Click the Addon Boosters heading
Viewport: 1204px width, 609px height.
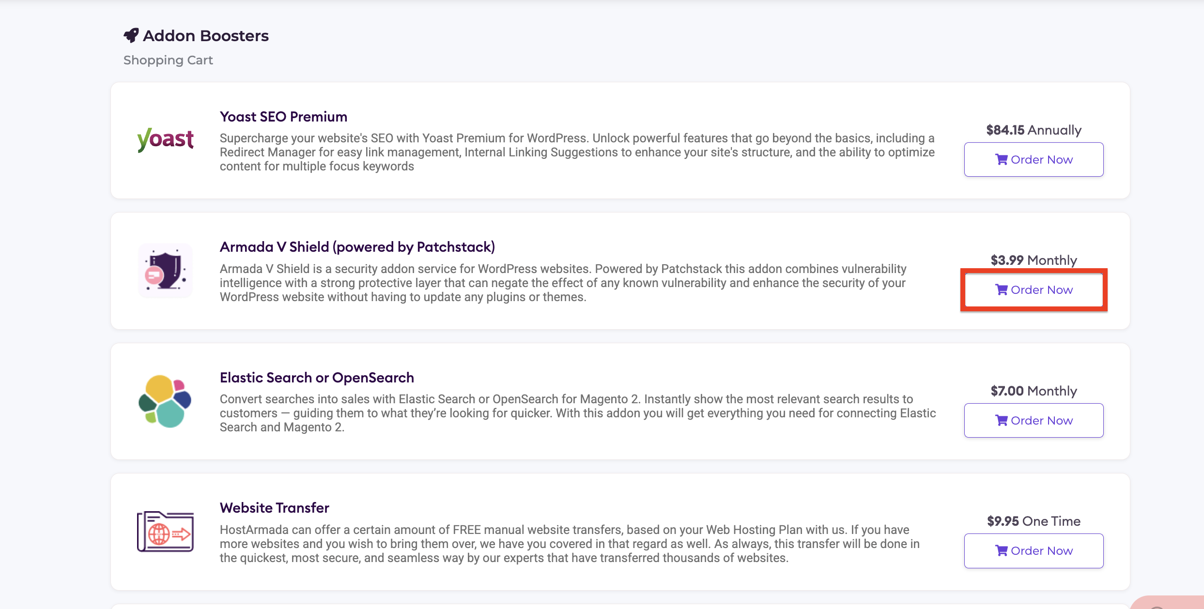coord(206,36)
